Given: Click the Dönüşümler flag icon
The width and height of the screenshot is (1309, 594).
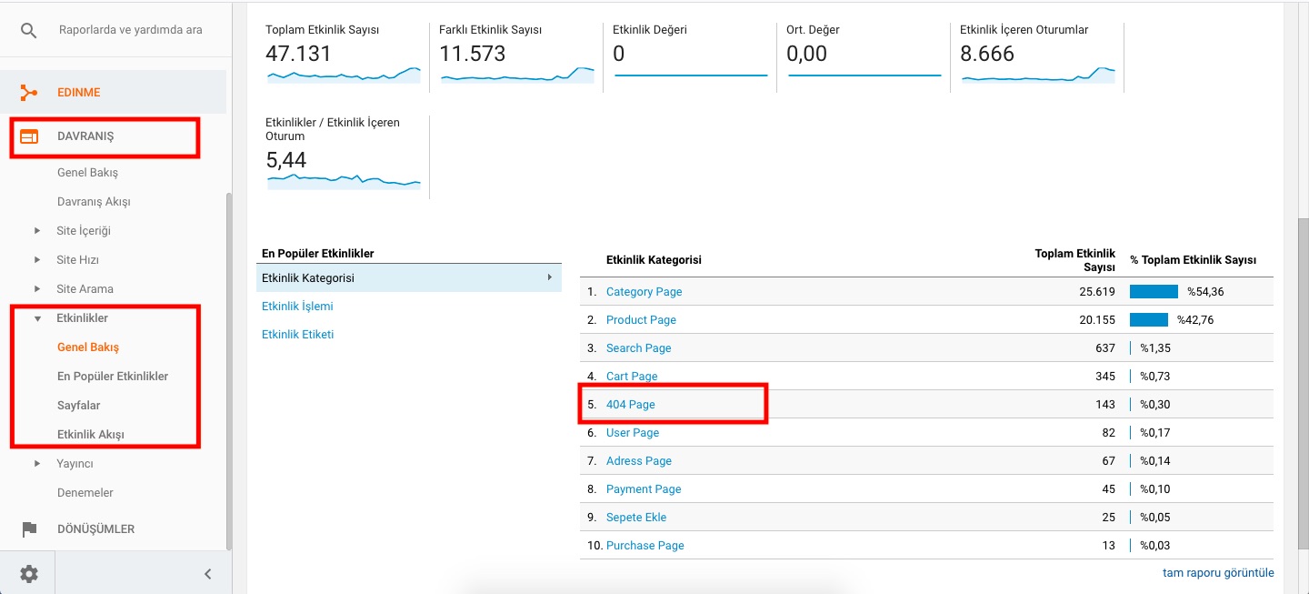Looking at the screenshot, I should [29, 529].
